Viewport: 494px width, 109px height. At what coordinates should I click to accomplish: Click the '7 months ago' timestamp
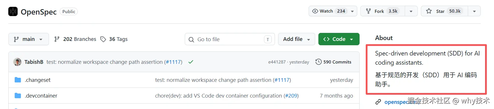337,96
